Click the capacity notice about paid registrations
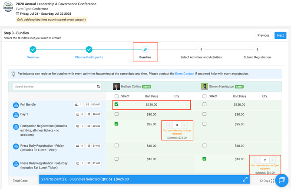Screen dimensions: 291x189 click(x=51, y=20)
